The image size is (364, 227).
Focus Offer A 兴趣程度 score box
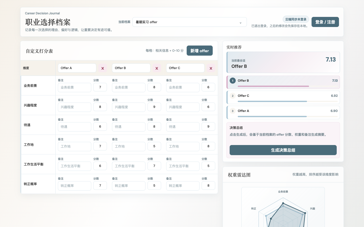tap(100, 107)
